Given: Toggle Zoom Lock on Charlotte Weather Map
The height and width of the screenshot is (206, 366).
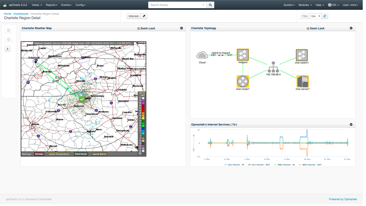Looking at the screenshot, I should [139, 29].
